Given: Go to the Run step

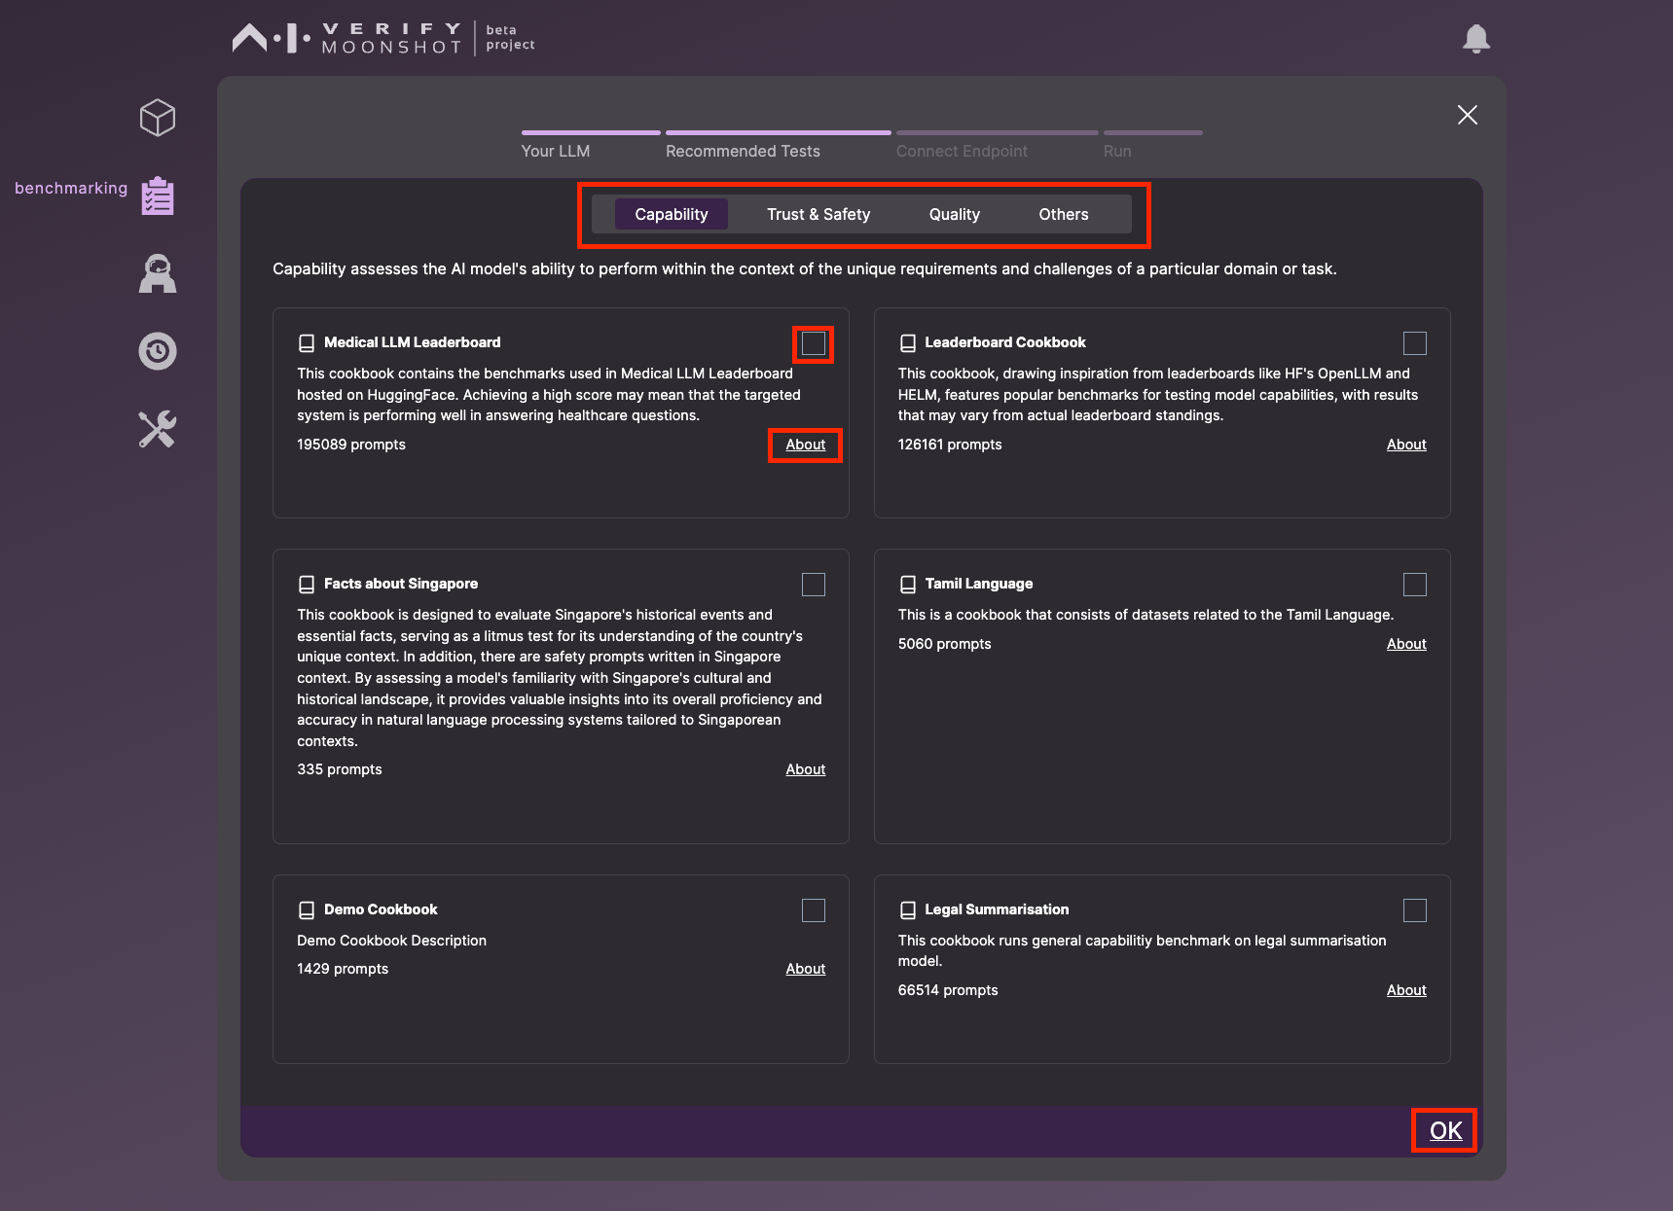Looking at the screenshot, I should 1117,151.
